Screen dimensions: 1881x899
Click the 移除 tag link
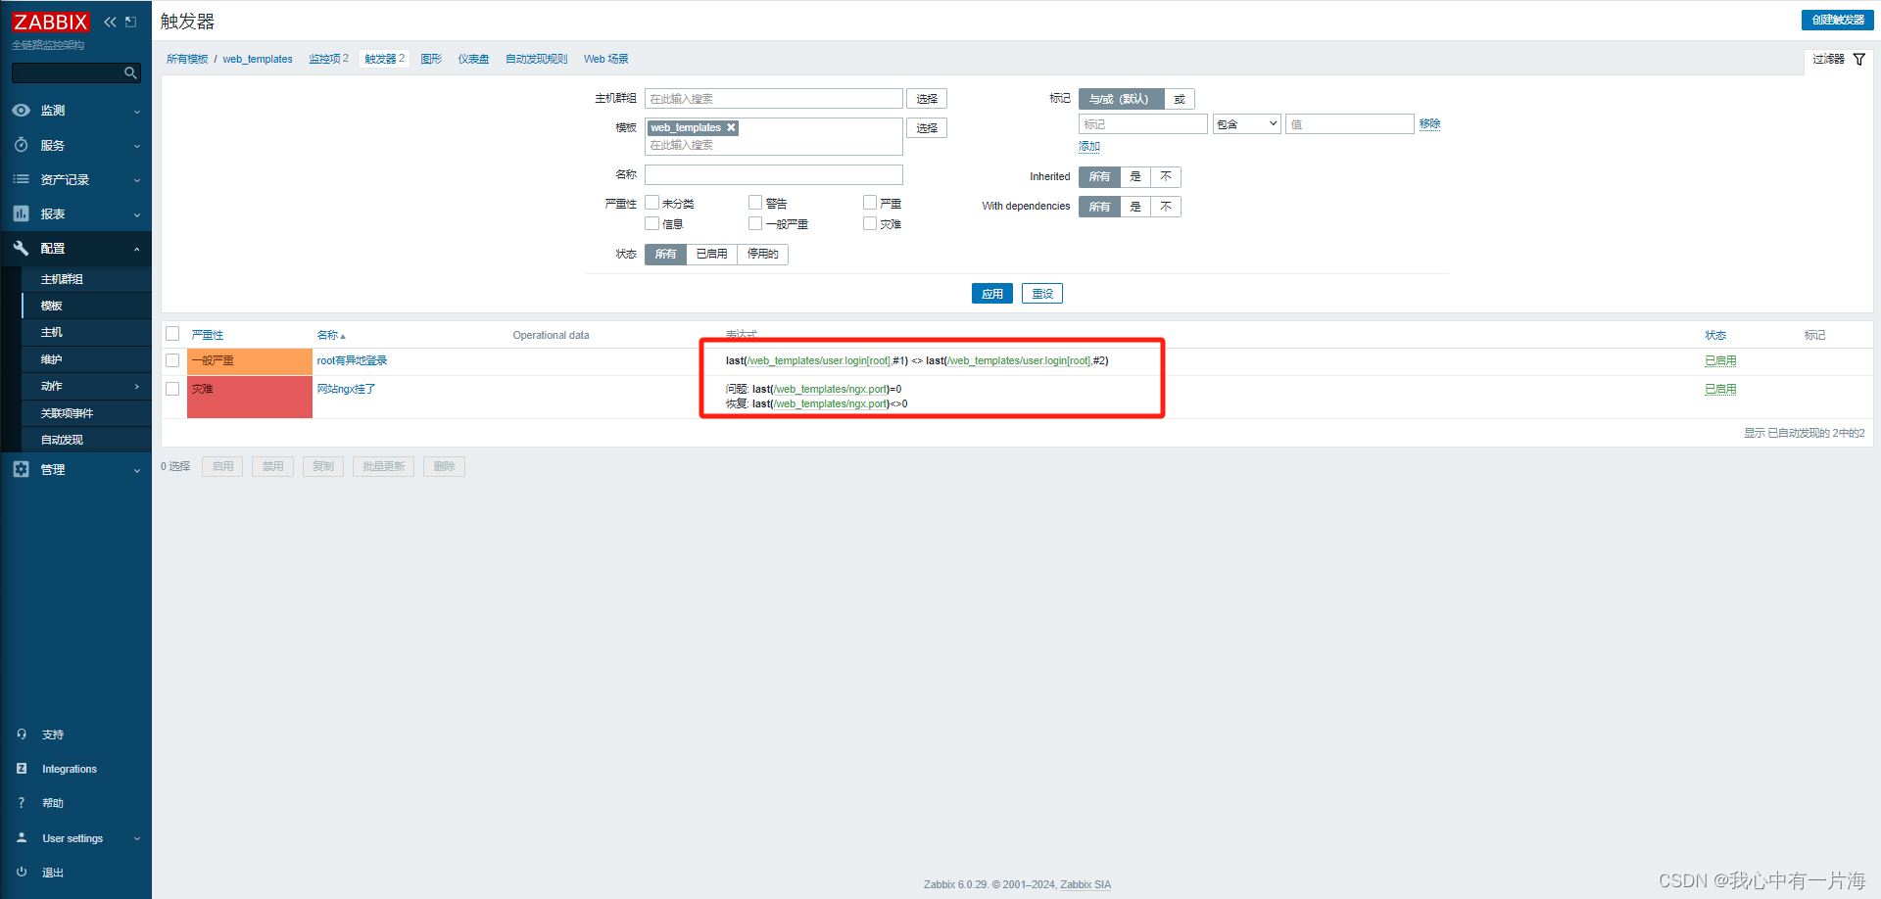1429,123
